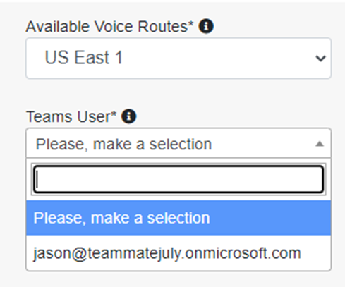Click the blue highlighted placeholder option row
The height and width of the screenshot is (287, 345).
pyautogui.click(x=178, y=218)
